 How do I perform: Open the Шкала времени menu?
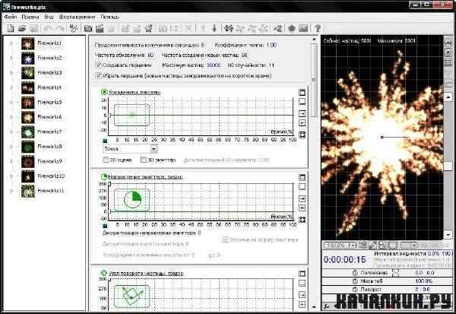(x=77, y=17)
